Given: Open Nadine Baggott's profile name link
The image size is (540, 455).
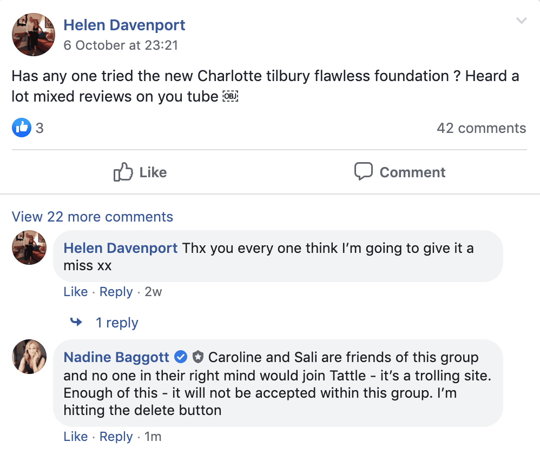Looking at the screenshot, I should (116, 357).
